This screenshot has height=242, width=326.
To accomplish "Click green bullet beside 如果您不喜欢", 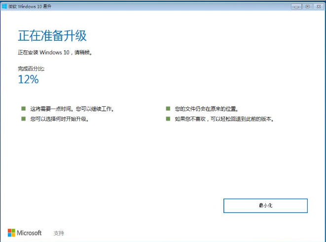I will [x=168, y=119].
